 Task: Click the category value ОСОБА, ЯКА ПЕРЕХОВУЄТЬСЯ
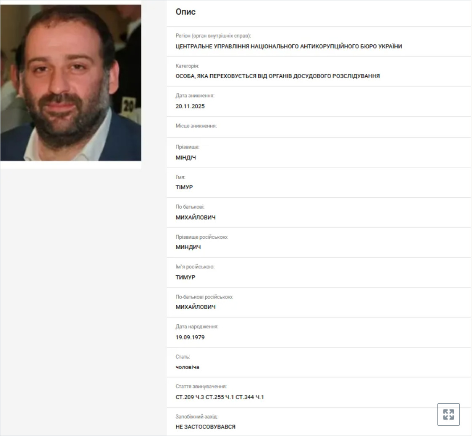278,76
